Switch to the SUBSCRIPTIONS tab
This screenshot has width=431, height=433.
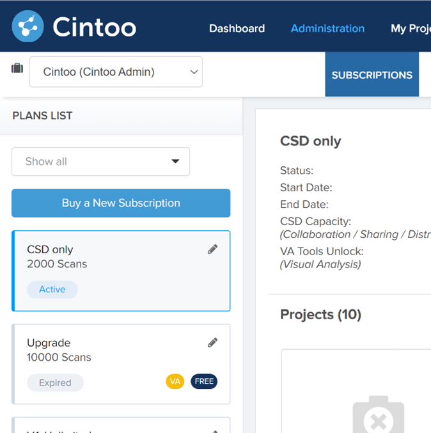372,74
